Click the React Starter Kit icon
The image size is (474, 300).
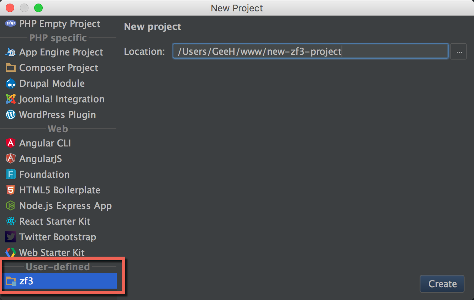coord(11,221)
